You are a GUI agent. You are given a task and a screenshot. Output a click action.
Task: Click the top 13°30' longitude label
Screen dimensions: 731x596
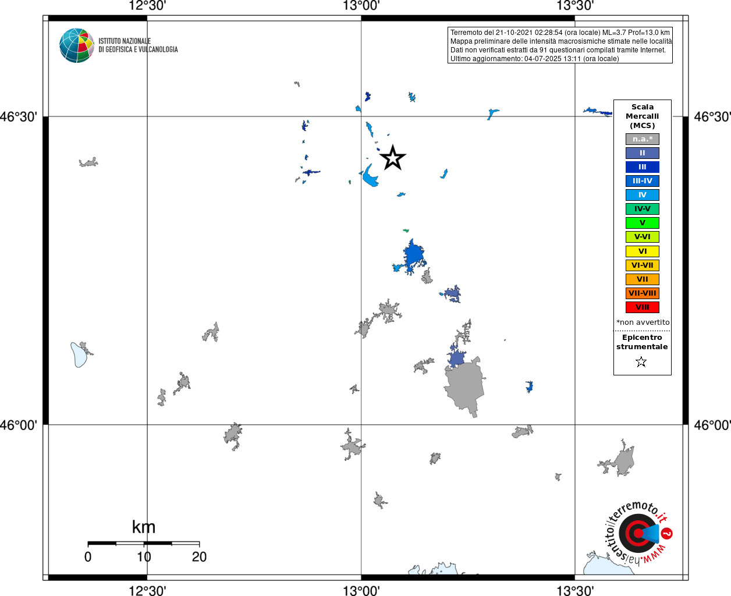(x=575, y=6)
